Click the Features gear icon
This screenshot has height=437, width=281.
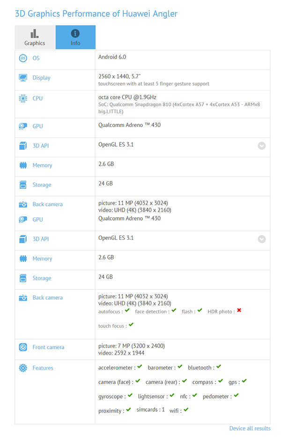[x=23, y=368]
